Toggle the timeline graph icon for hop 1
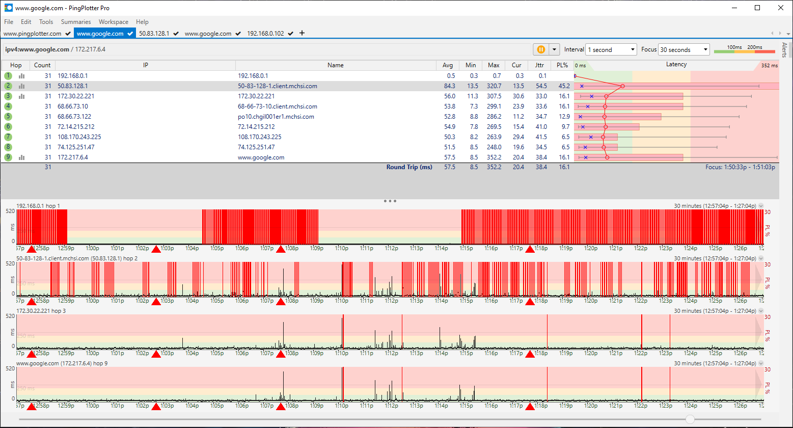 pos(22,76)
